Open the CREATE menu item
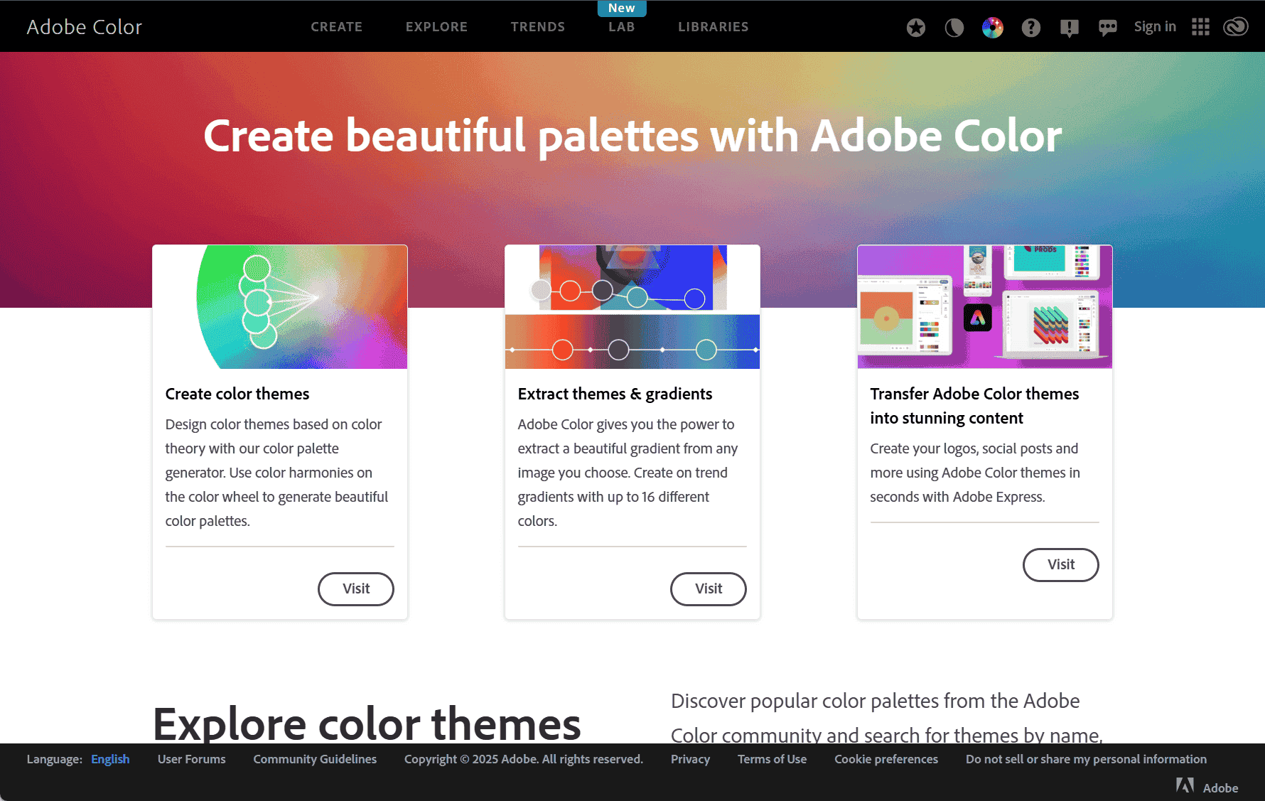The image size is (1265, 801). (337, 27)
